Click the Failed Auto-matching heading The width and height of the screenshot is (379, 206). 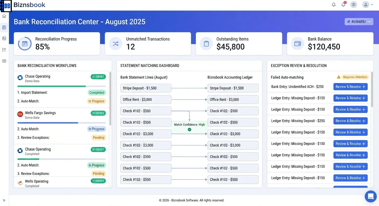287,77
